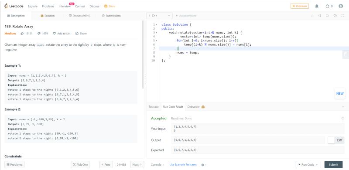Open the help question mark menu
This screenshot has width=349, height=170.
(204, 165)
